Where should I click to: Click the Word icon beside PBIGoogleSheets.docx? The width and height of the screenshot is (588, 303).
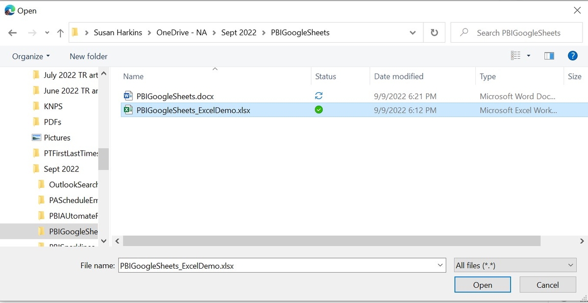pos(128,96)
